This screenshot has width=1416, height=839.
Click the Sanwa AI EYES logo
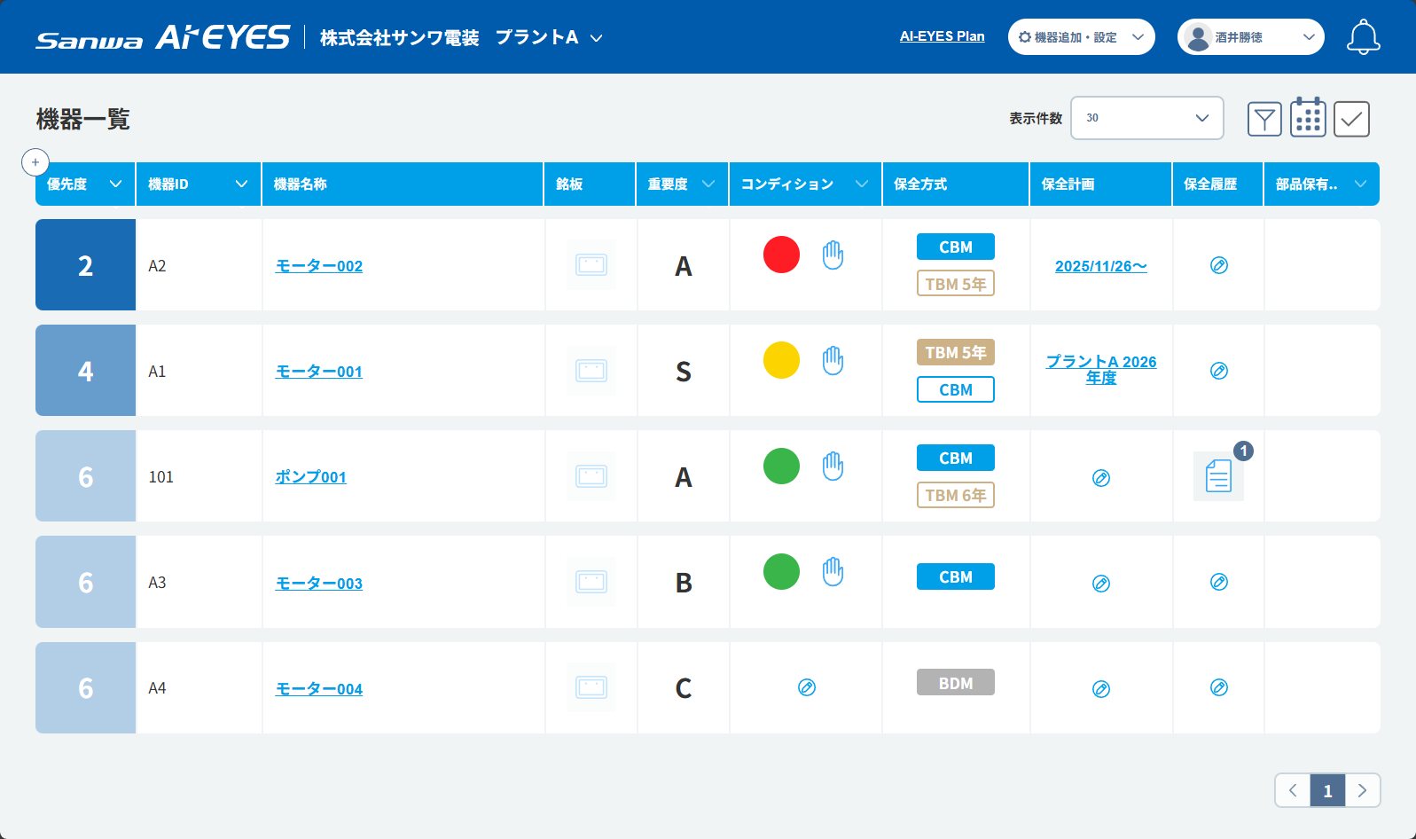163,37
